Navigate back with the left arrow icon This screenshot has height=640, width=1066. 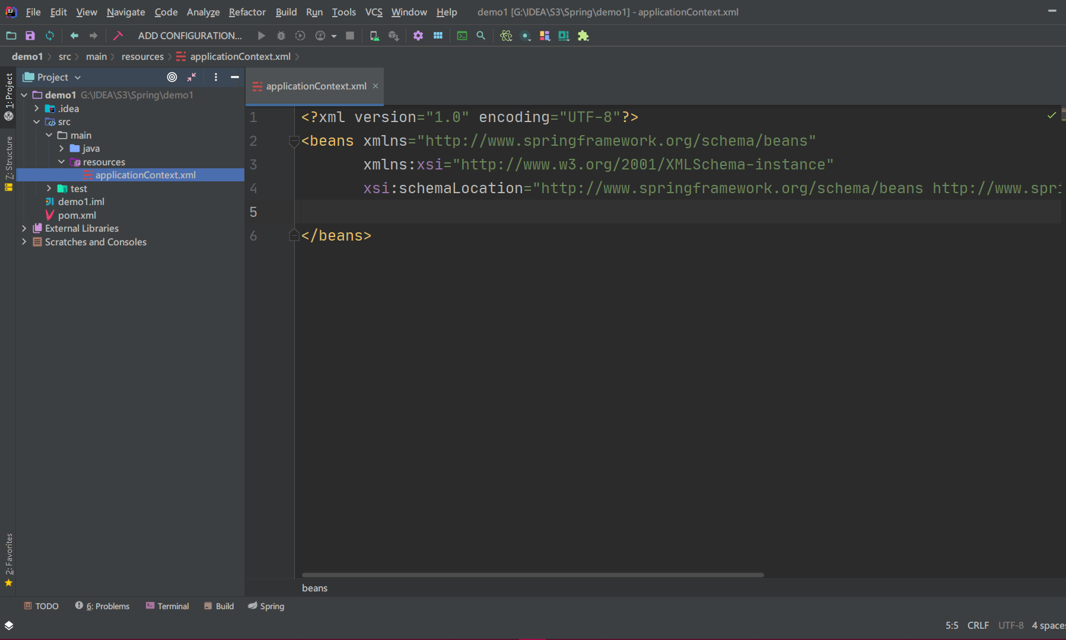pyautogui.click(x=74, y=36)
